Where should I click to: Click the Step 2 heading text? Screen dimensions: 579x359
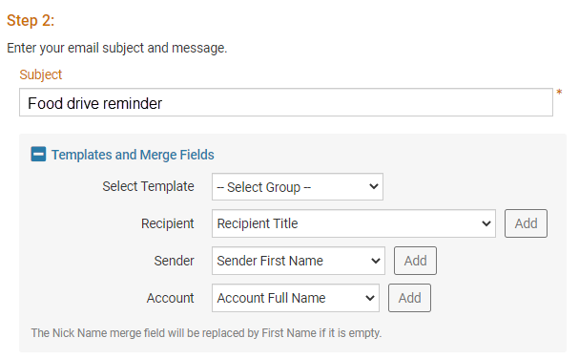click(31, 20)
